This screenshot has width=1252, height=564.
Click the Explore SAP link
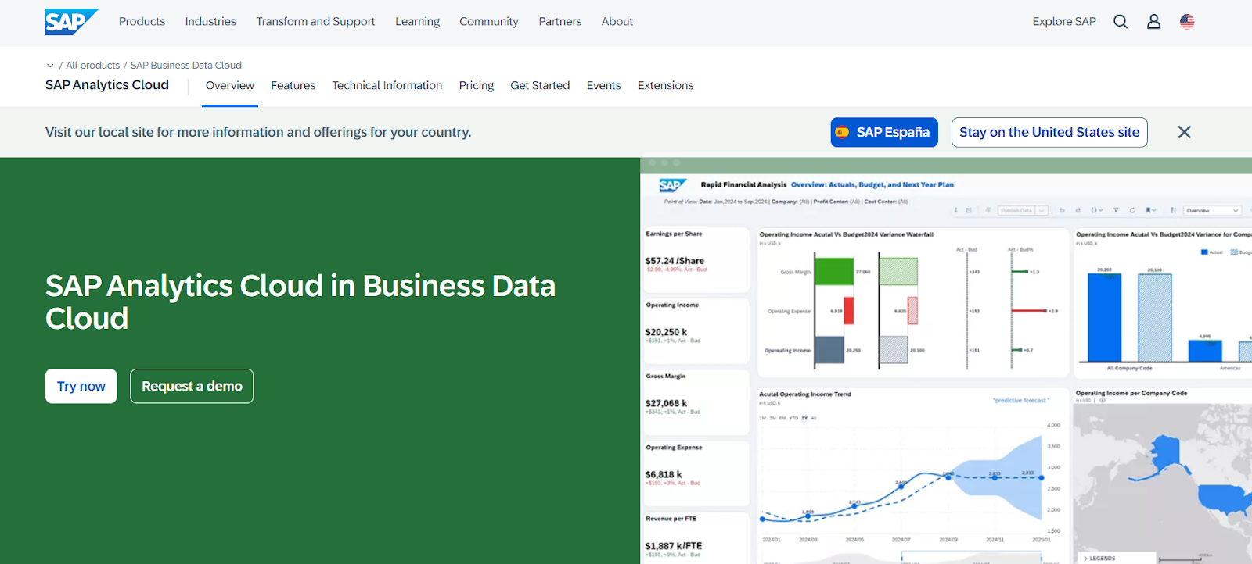(1064, 22)
